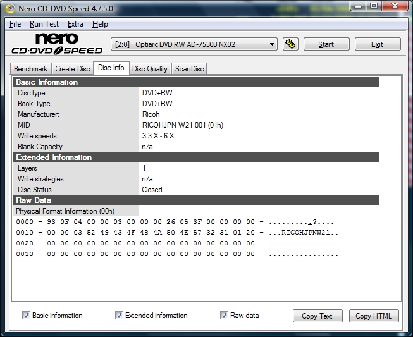Switch to the Benchmark tab
413x337 pixels.
31,69
